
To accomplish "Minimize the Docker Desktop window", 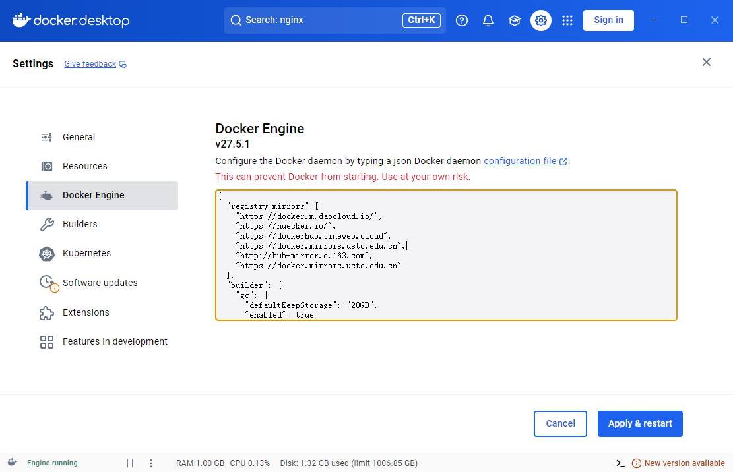I will click(x=654, y=20).
